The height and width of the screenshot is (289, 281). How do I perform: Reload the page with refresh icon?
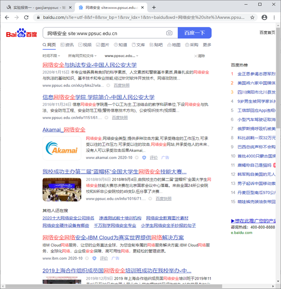[26, 17]
